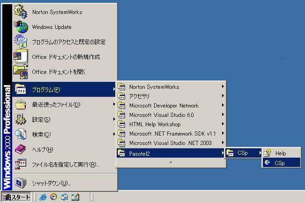Click Microsoft .NET Framework SDK folder icon
The height and width of the screenshot is (203, 305).
pos(121,133)
